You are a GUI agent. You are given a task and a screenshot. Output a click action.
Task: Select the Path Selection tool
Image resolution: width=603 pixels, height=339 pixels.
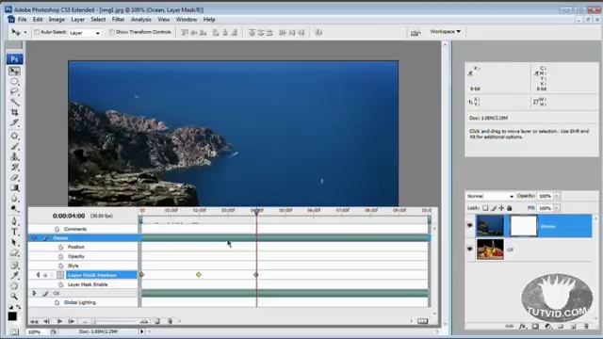click(x=14, y=242)
